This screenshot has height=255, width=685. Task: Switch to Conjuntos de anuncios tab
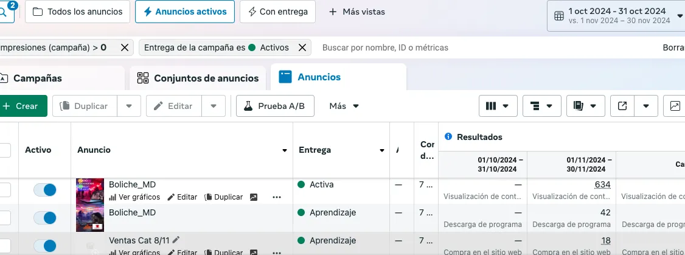coord(198,78)
